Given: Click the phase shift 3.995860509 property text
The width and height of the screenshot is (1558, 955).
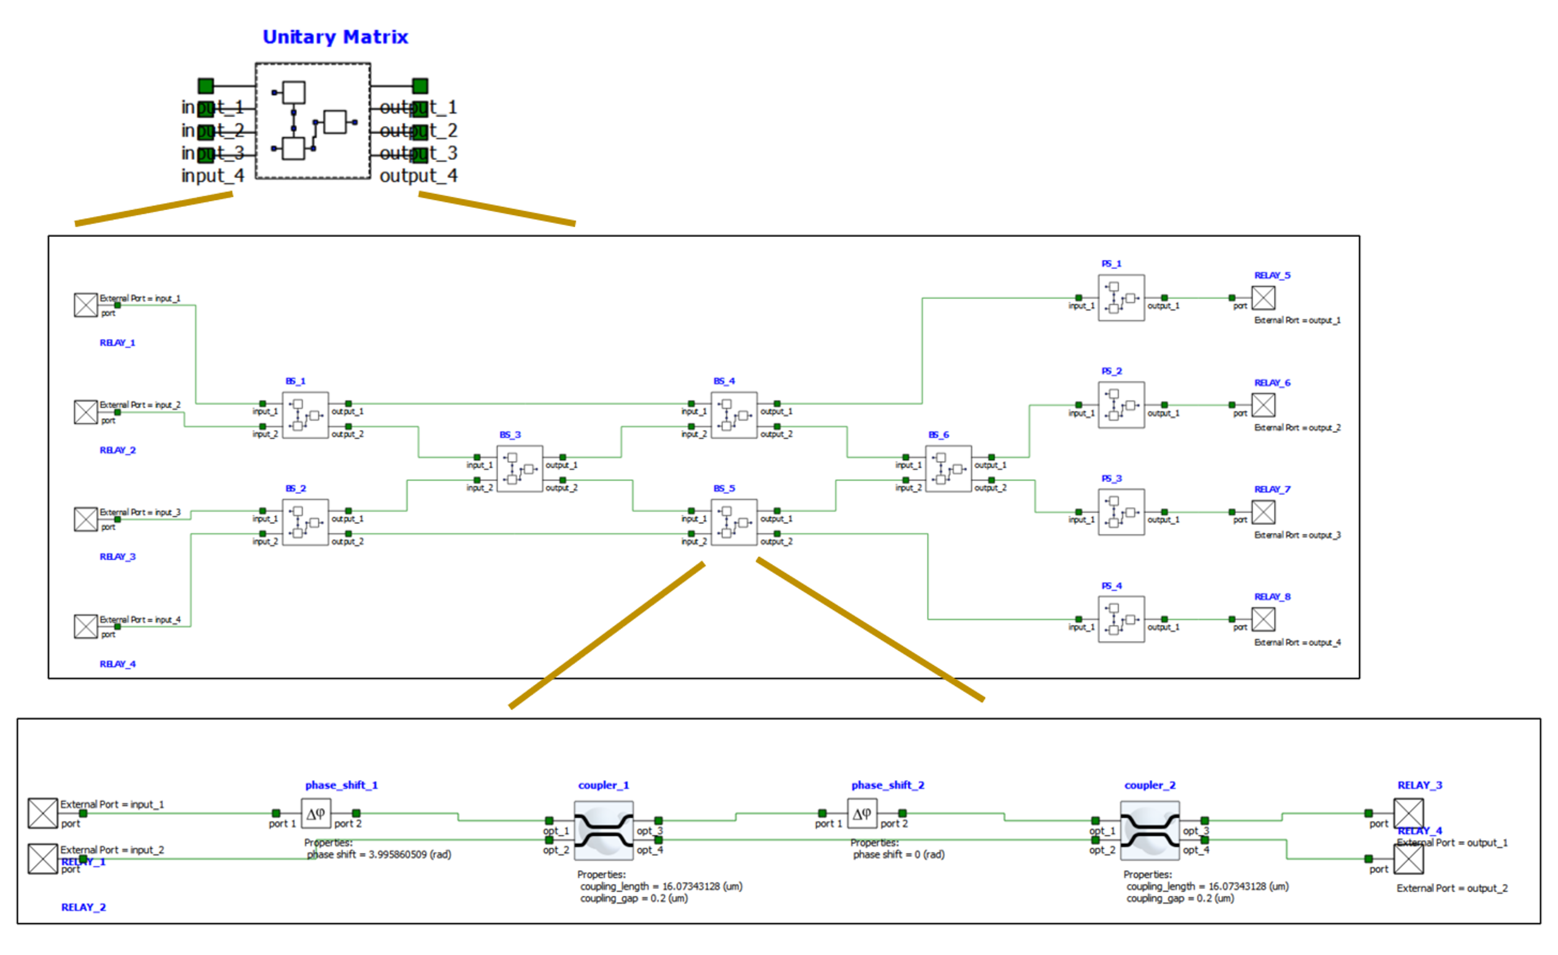Looking at the screenshot, I should tap(379, 854).
